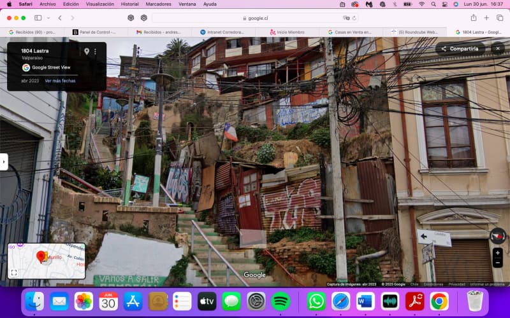Viewport: 510px width, 318px height.
Task: Switch to the Casas en Venta tab
Action: click(349, 32)
